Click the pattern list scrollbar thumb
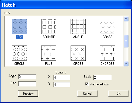The image size is (132, 103). (126, 41)
